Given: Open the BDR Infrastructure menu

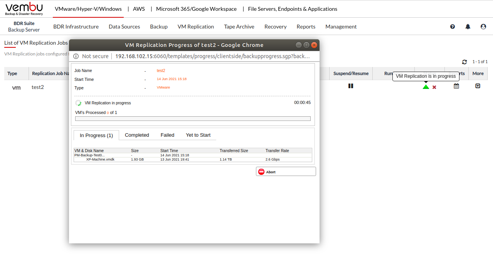Looking at the screenshot, I should [x=76, y=27].
